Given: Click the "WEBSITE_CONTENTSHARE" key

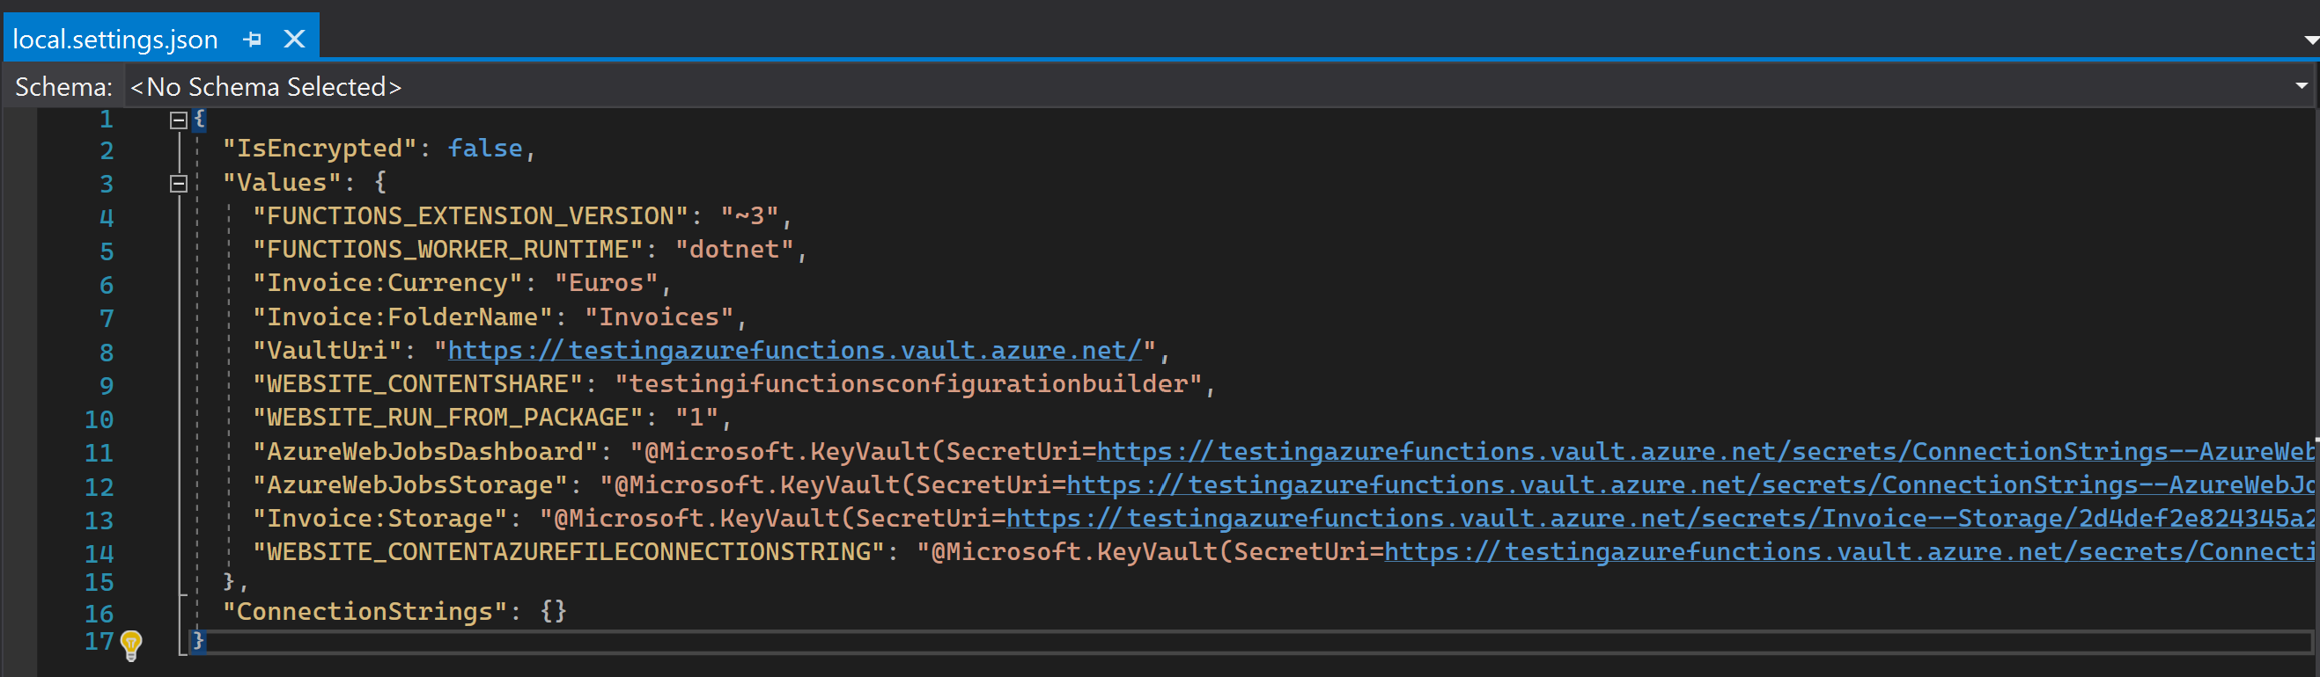Looking at the screenshot, I should tap(418, 385).
